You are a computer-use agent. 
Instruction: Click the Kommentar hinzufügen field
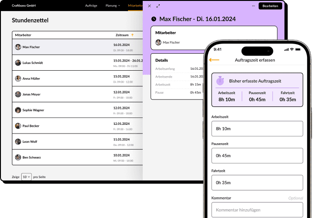pyautogui.click(x=257, y=210)
